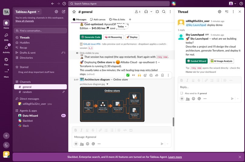Start a huddle with headphones icon

tap(146, 12)
